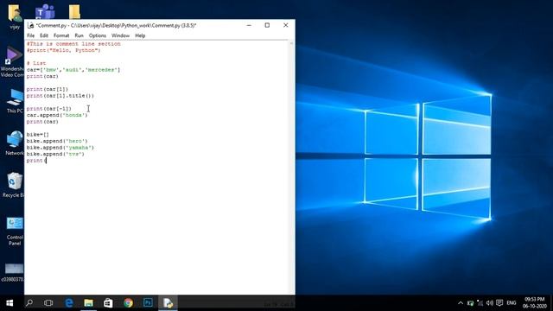Select the c03980378 desktop file icon
The height and width of the screenshot is (311, 553).
tap(13, 273)
